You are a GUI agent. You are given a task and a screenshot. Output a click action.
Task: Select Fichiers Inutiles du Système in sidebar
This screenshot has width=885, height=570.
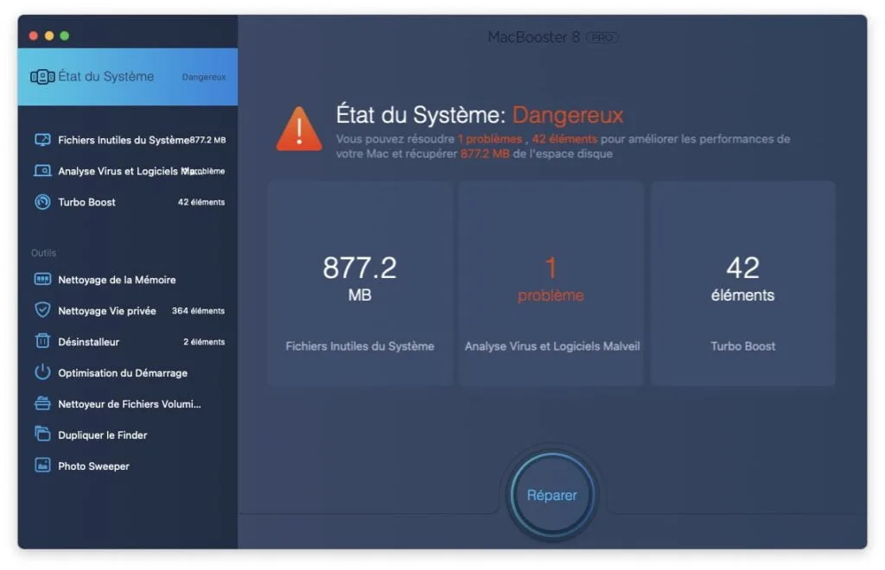(130, 140)
